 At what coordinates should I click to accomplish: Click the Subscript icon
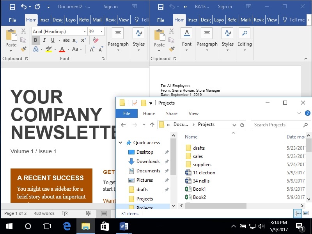point(75,40)
